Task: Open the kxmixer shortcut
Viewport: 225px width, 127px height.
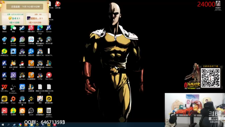Action: [x=49, y=29]
